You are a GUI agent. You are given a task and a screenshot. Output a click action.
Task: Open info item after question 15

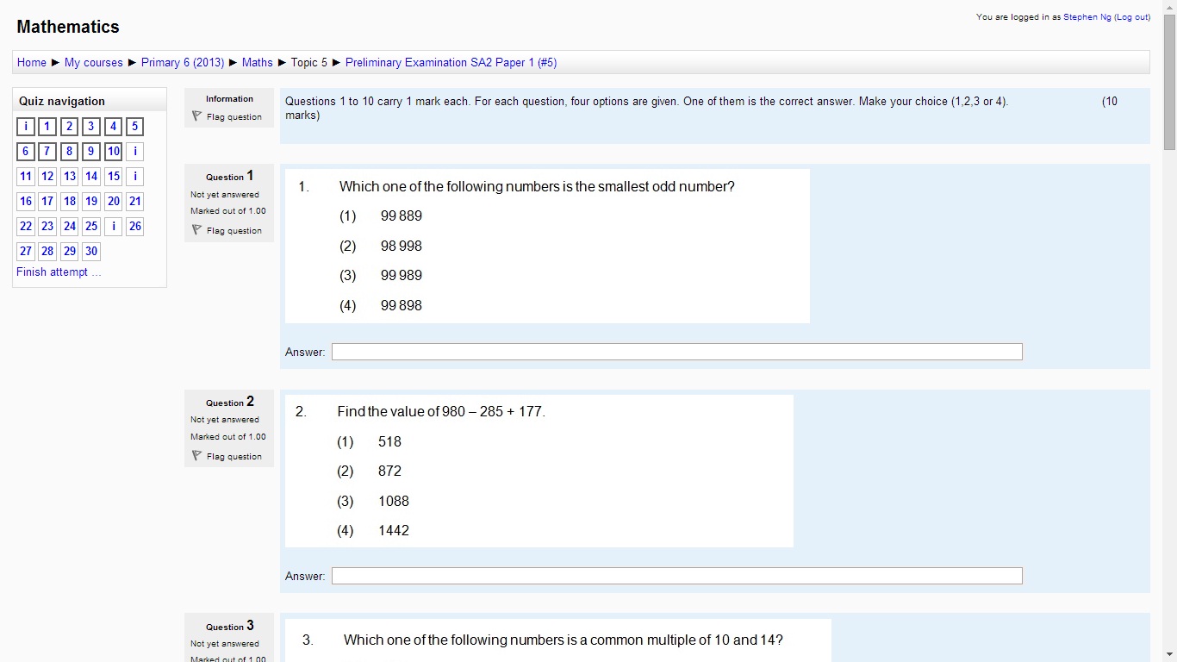pos(135,177)
